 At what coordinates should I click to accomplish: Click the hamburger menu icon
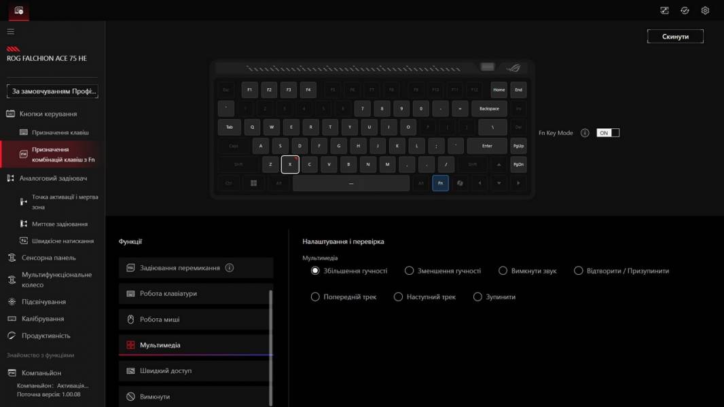click(x=10, y=32)
